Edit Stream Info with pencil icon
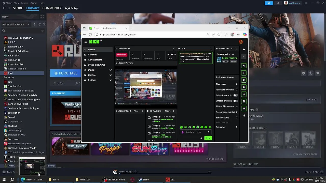Viewport: 326px width, 183px height. (x=232, y=49)
